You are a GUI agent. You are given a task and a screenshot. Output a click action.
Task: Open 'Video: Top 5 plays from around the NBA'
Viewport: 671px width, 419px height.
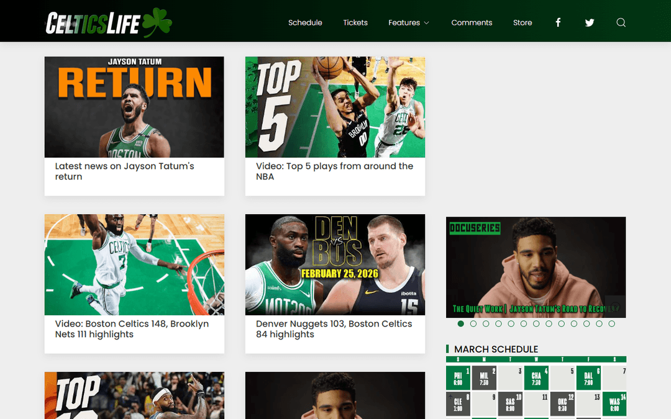click(335, 171)
